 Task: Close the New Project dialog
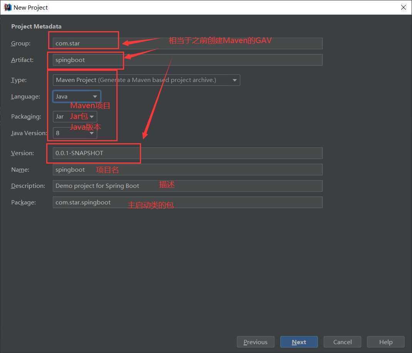pos(404,7)
